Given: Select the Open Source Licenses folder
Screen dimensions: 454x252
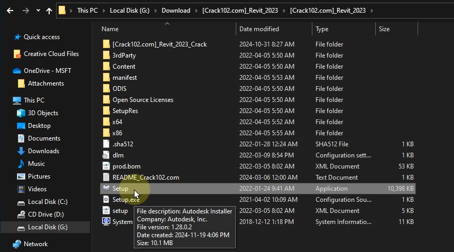Looking at the screenshot, I should pos(143,100).
